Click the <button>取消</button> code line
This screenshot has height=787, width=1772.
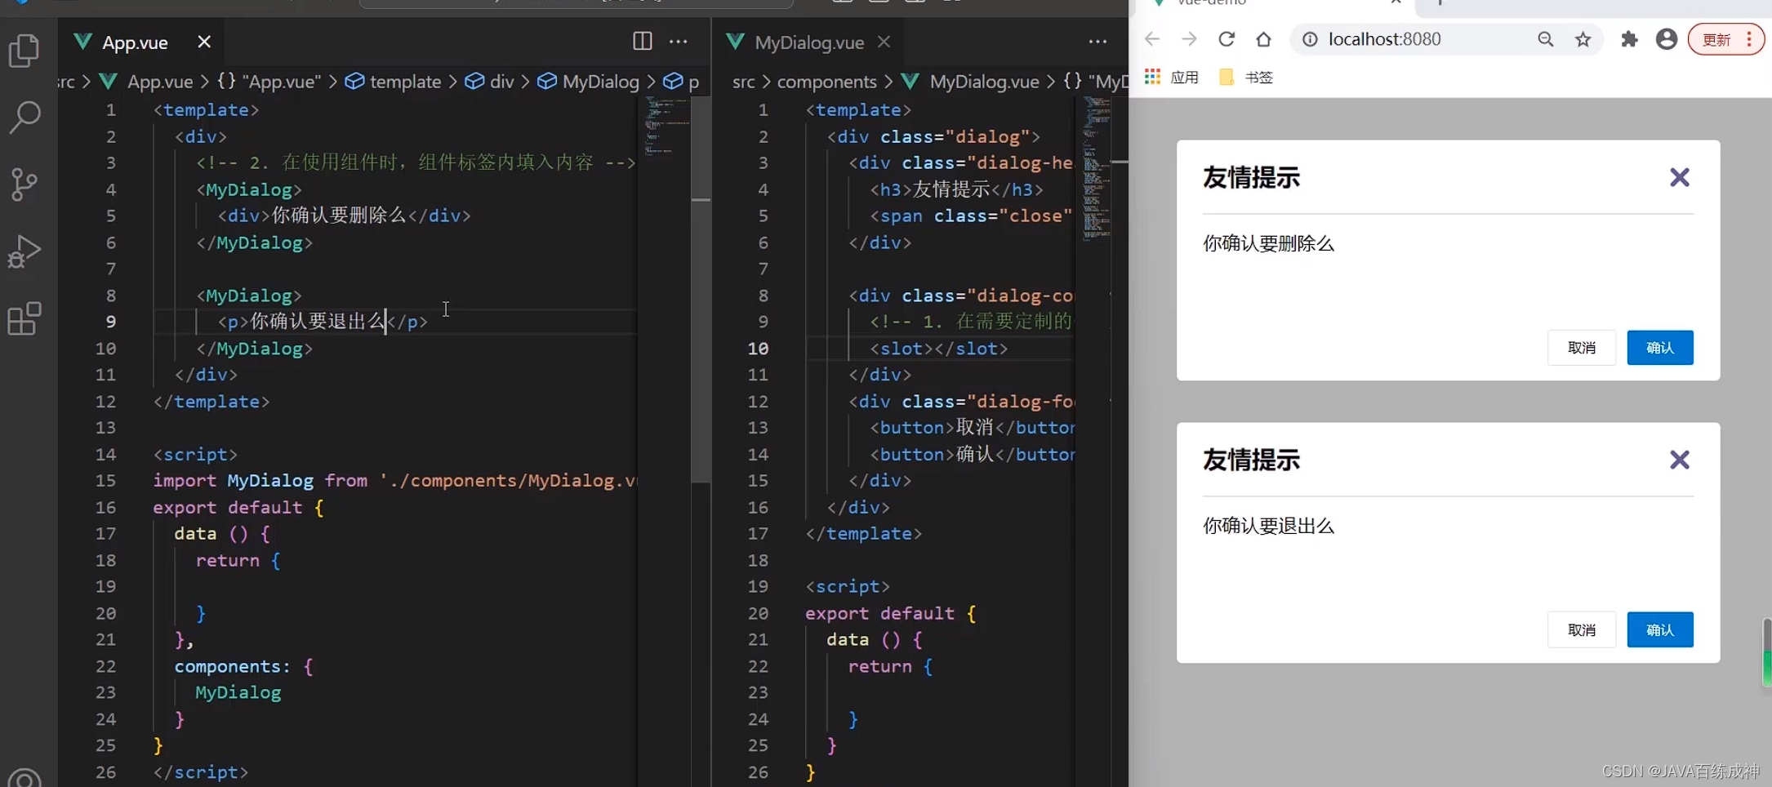(972, 428)
